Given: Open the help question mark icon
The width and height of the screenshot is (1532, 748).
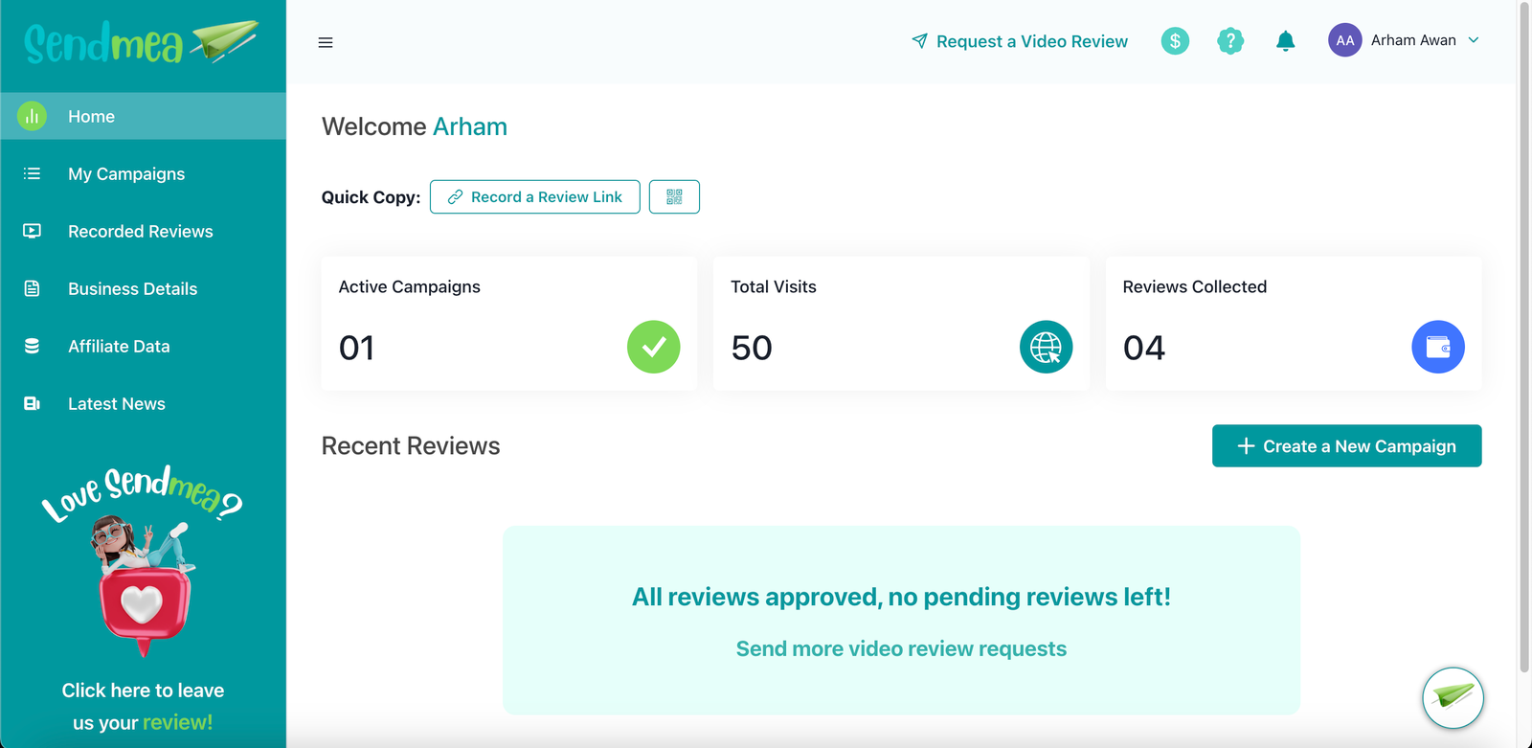Looking at the screenshot, I should coord(1229,41).
